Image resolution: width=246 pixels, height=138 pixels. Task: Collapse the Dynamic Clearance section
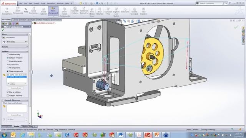[27, 100]
